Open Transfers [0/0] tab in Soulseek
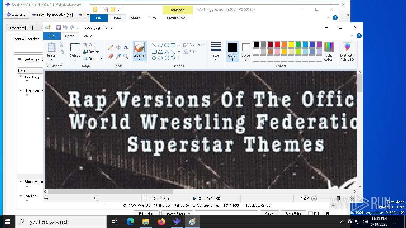The height and width of the screenshot is (228, 406). point(21,28)
